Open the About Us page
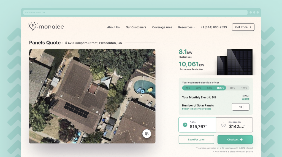This screenshot has height=157, width=282. coord(113,27)
